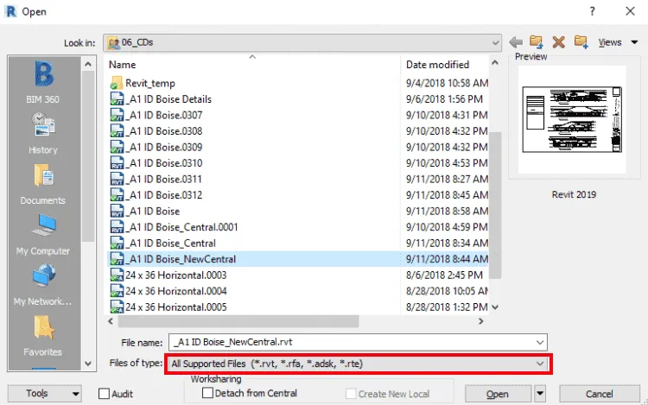Image resolution: width=648 pixels, height=405 pixels.
Task: Close the Open dialog window
Action: coord(630,11)
